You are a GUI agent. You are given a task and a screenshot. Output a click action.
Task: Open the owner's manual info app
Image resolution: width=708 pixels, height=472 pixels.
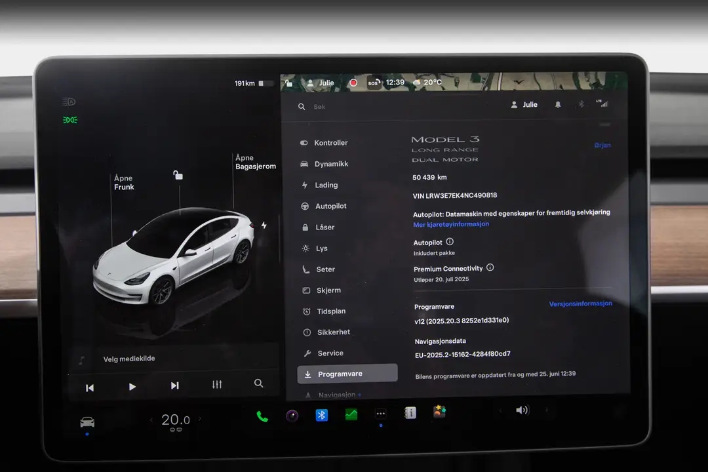410,413
